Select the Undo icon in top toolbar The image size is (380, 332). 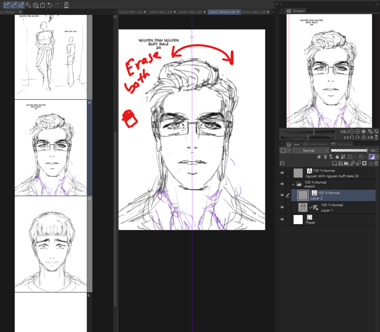49,5
